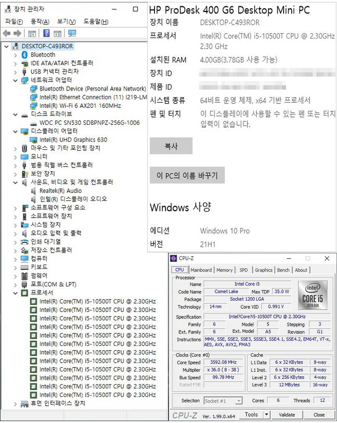This screenshot has height=423, width=337.
Task: Collapse the DESKTOP-C493ROR root node
Action: coord(6,47)
